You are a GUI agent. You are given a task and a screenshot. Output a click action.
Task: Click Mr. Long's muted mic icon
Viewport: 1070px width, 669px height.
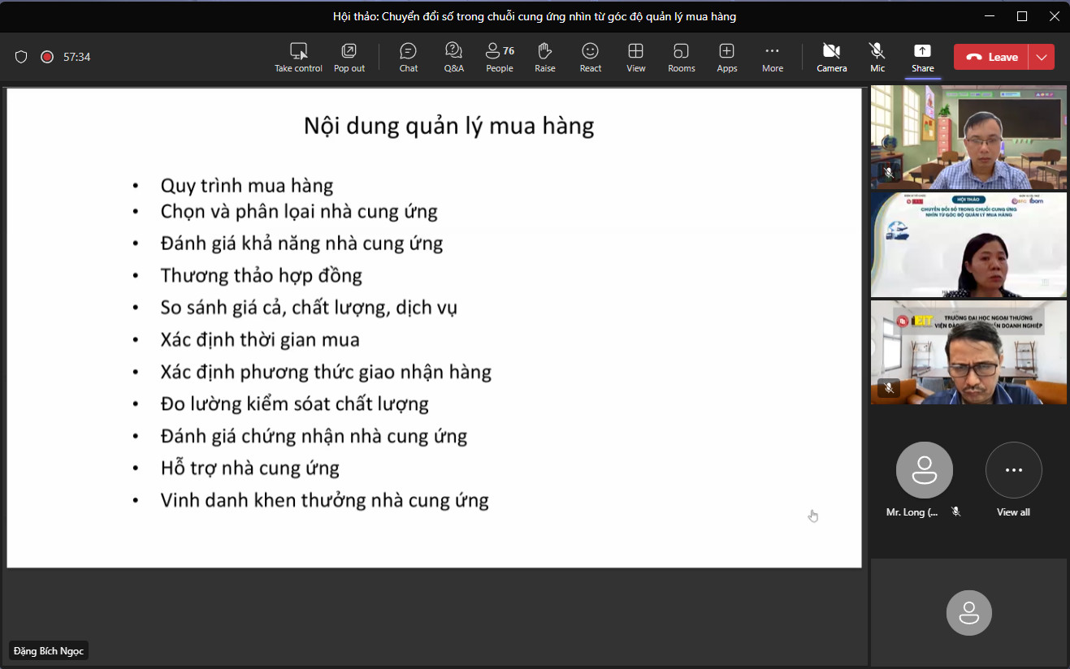click(x=955, y=511)
